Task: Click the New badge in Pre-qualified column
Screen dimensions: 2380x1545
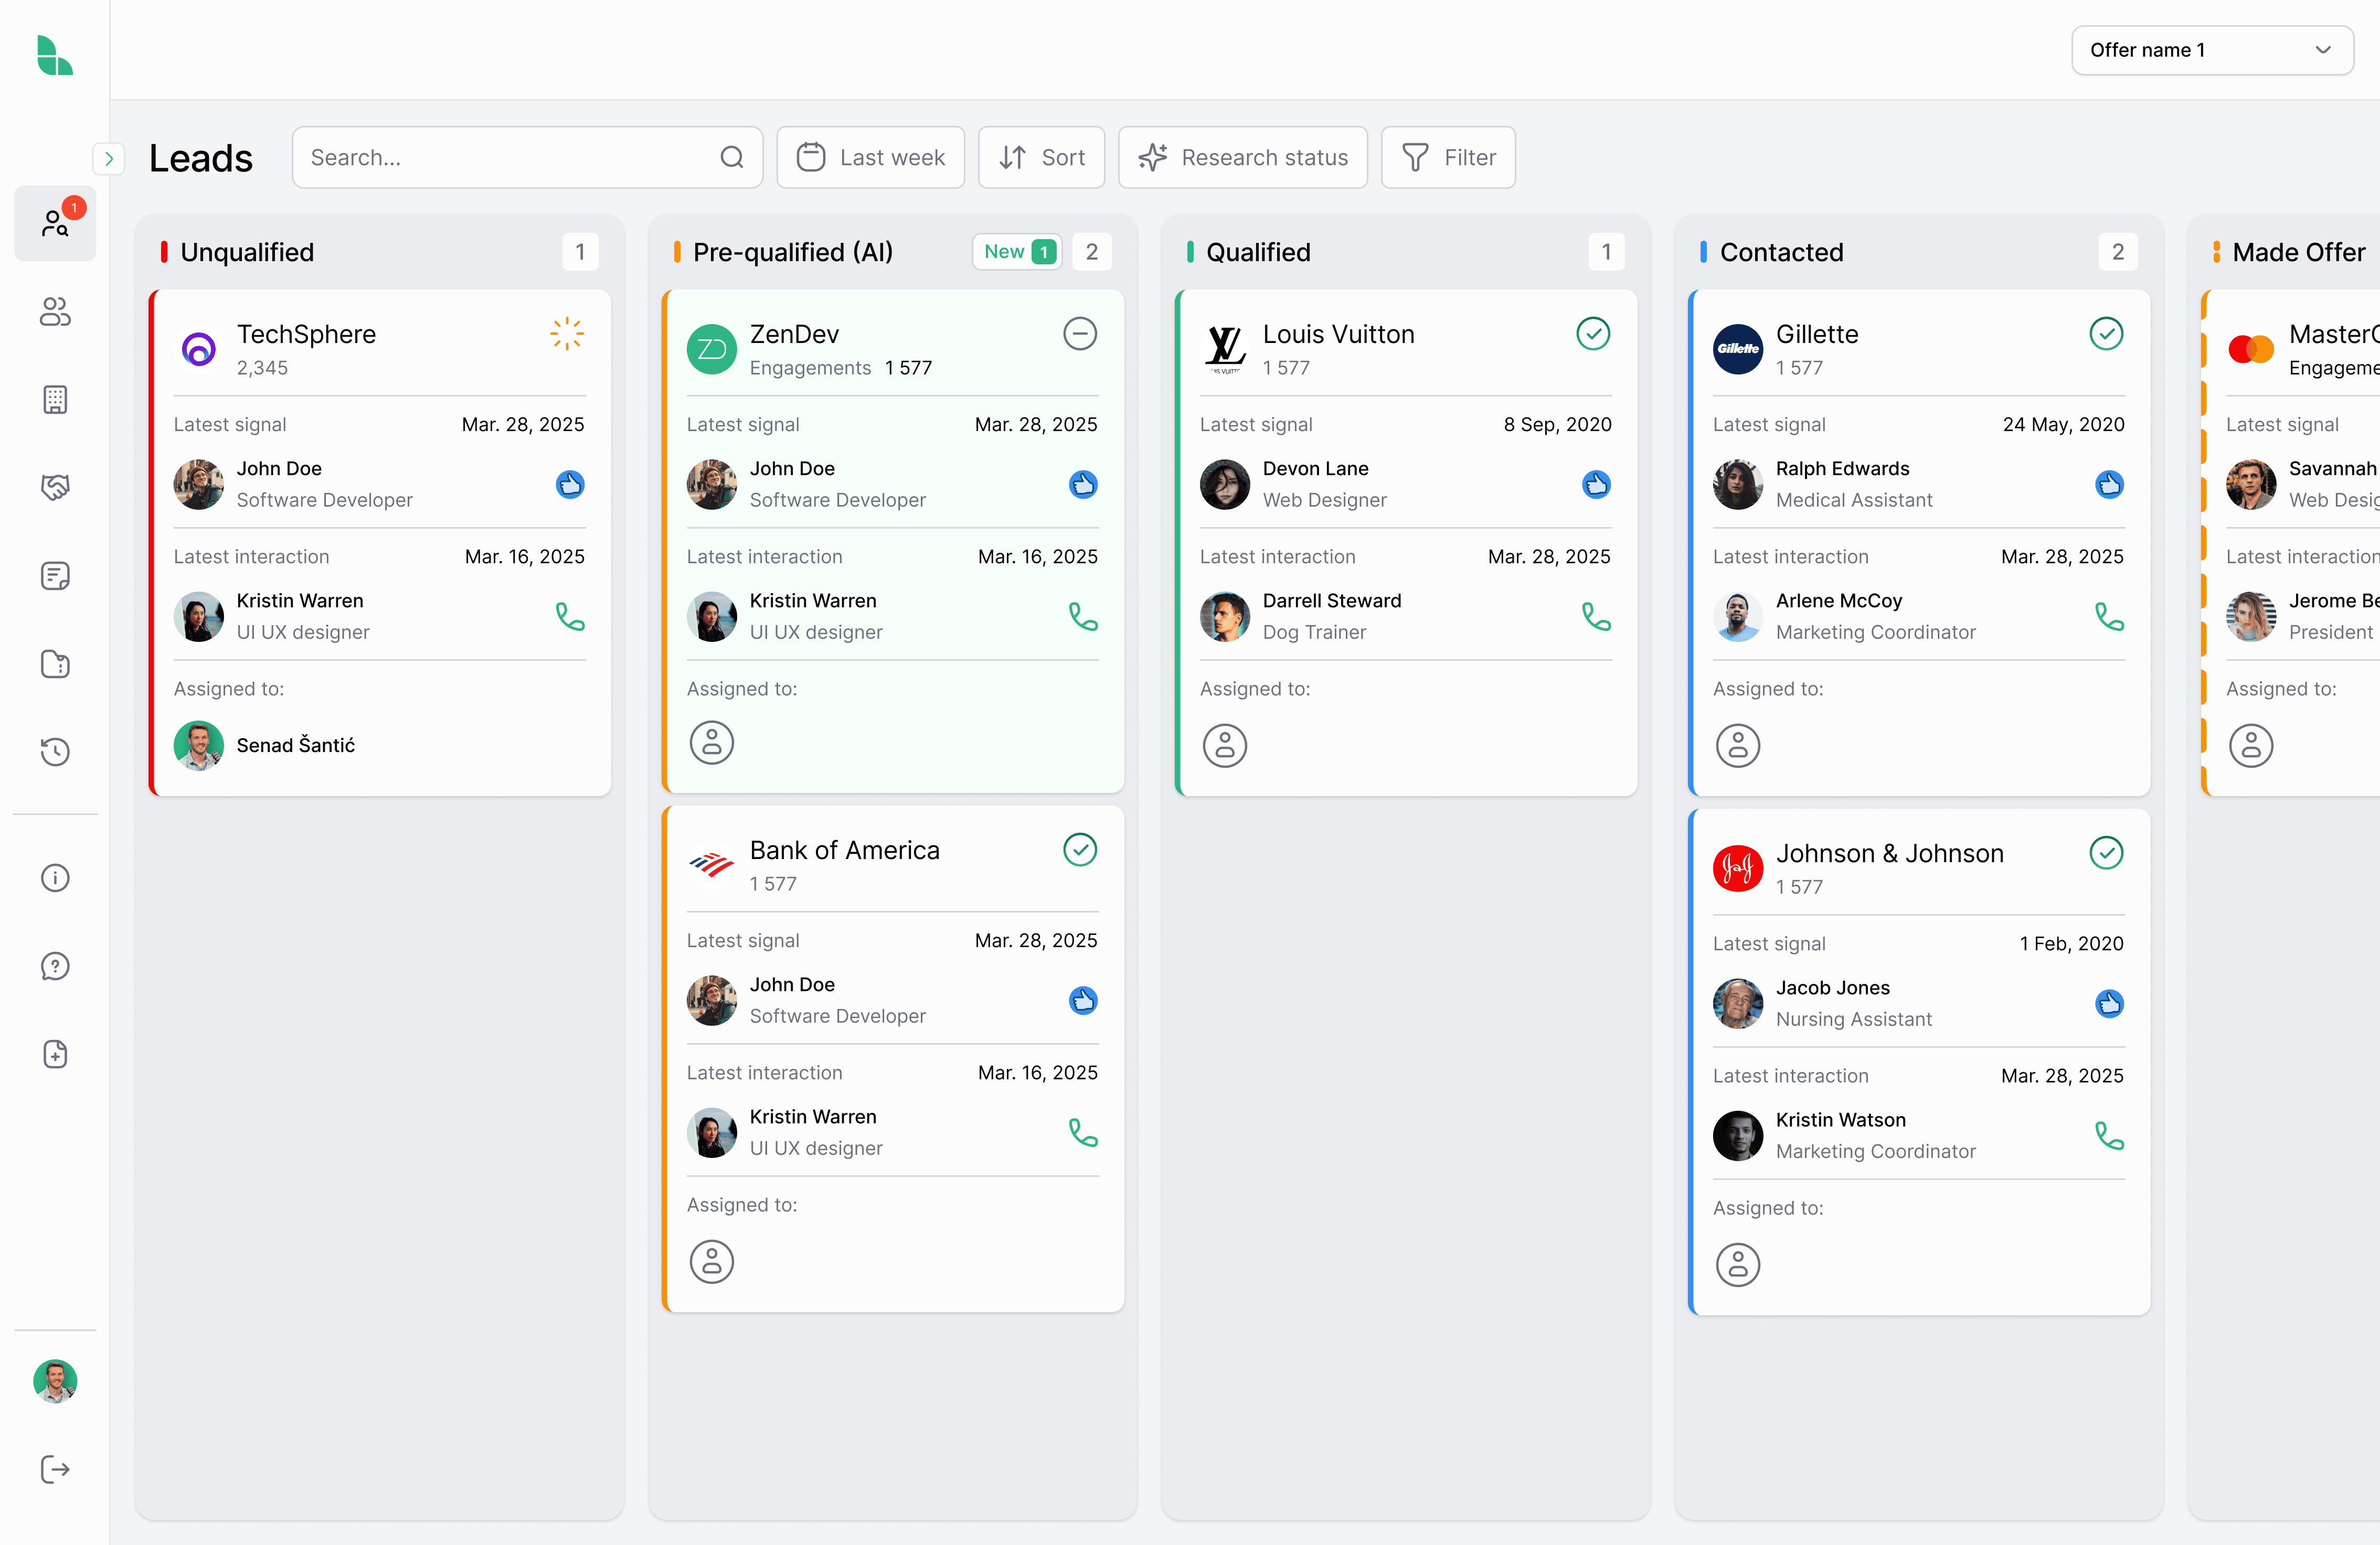Action: pyautogui.click(x=1018, y=252)
